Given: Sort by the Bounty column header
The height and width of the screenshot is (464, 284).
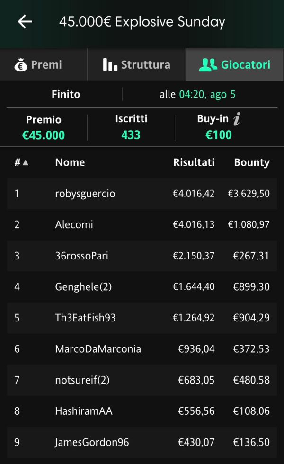Looking at the screenshot, I should tap(252, 162).
